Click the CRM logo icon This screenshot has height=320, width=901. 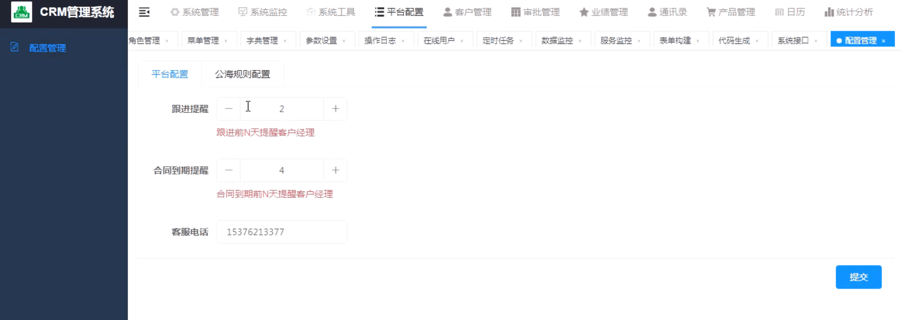pyautogui.click(x=21, y=12)
